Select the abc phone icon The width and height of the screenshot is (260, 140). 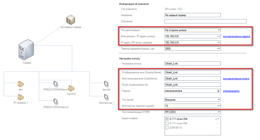click(x=21, y=84)
